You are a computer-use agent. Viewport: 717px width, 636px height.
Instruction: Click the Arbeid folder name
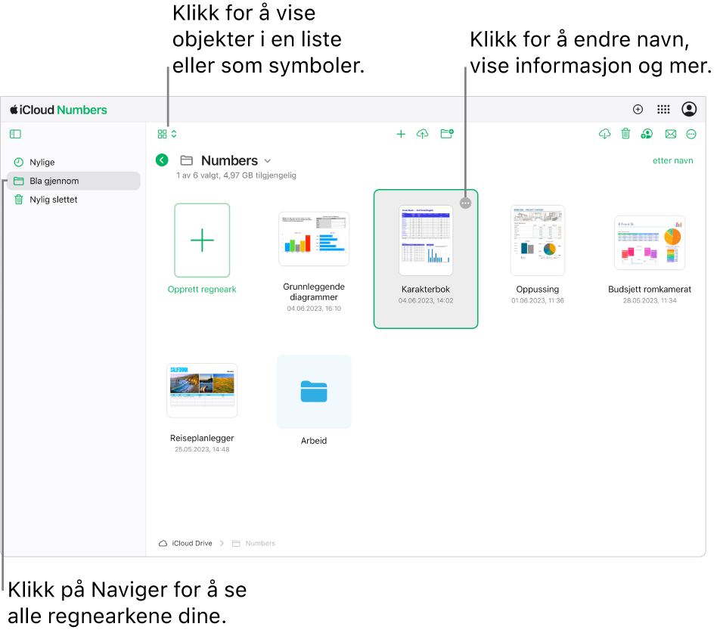[314, 441]
